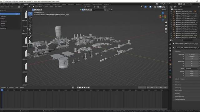Switch to the Layout workspace tab

tap(26, 4)
